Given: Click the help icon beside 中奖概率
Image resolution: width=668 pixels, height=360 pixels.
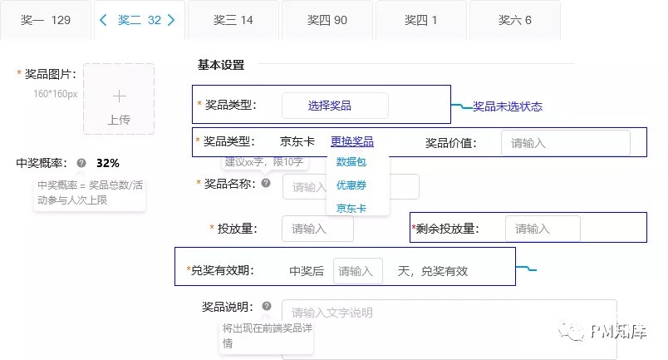Looking at the screenshot, I should 81,163.
